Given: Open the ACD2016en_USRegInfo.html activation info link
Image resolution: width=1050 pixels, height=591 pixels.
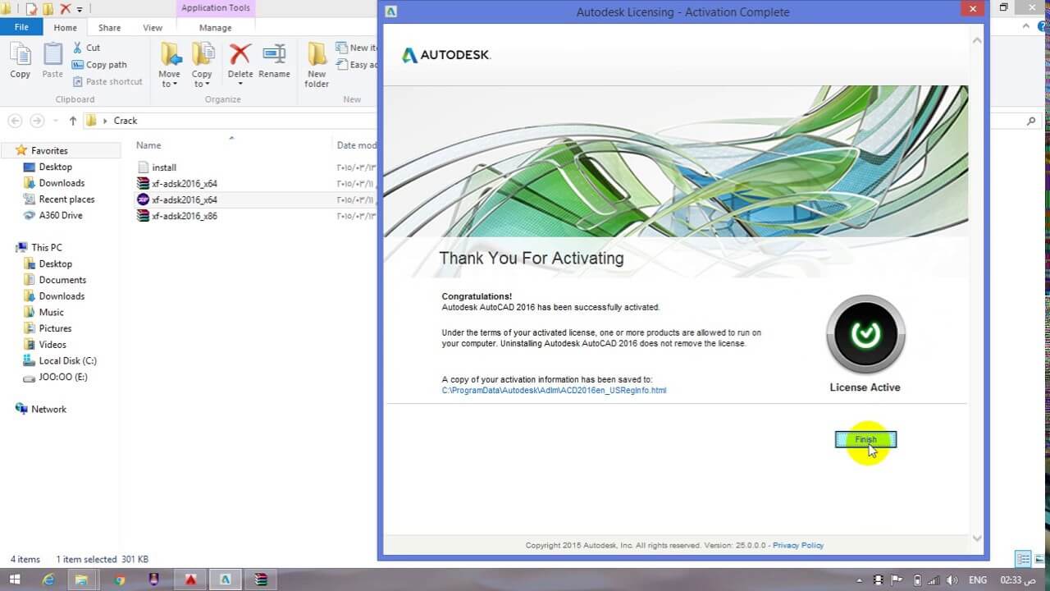Looking at the screenshot, I should (554, 391).
